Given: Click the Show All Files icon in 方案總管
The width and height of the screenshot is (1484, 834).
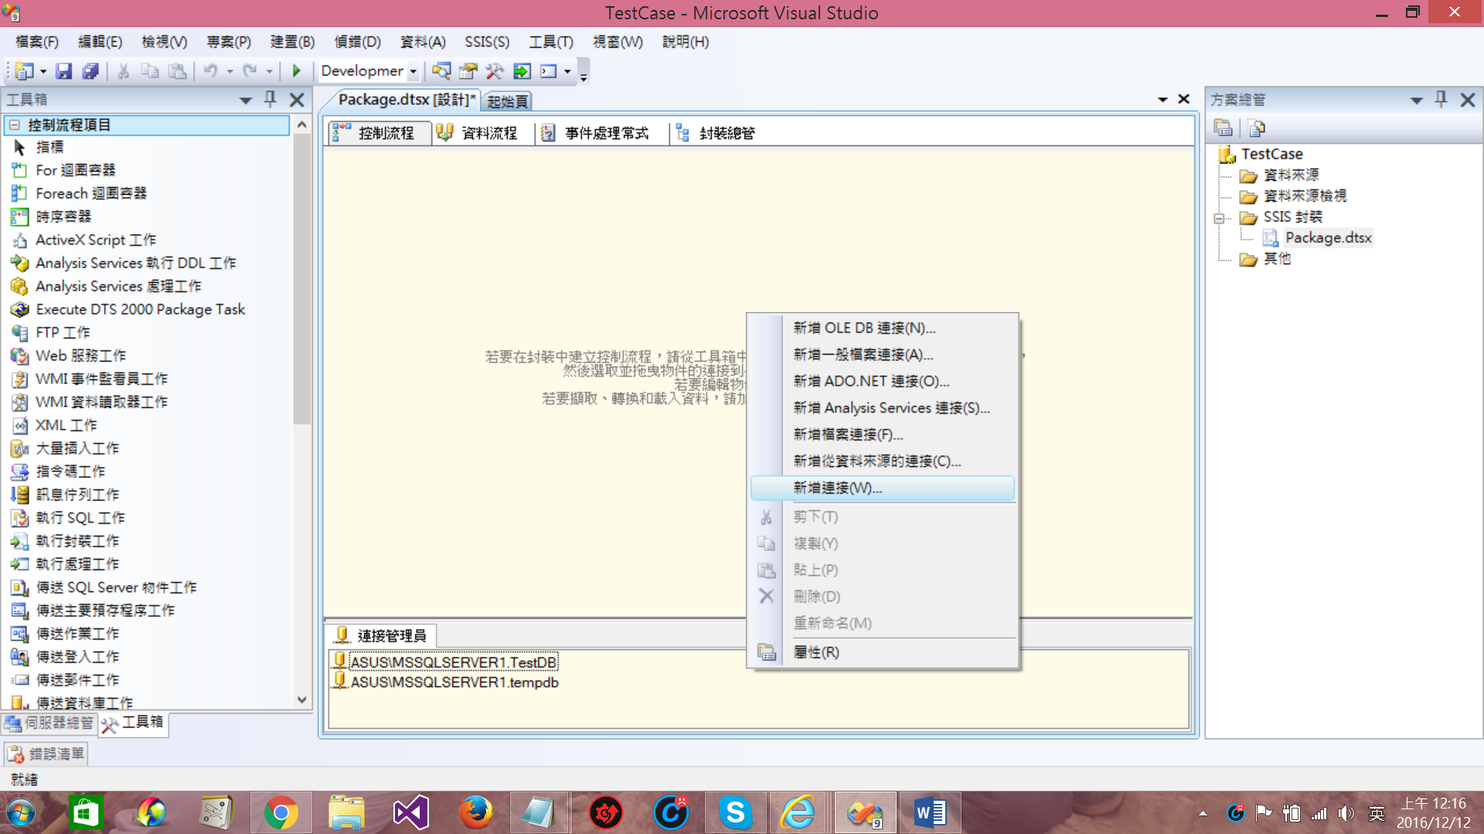Looking at the screenshot, I should point(1257,127).
